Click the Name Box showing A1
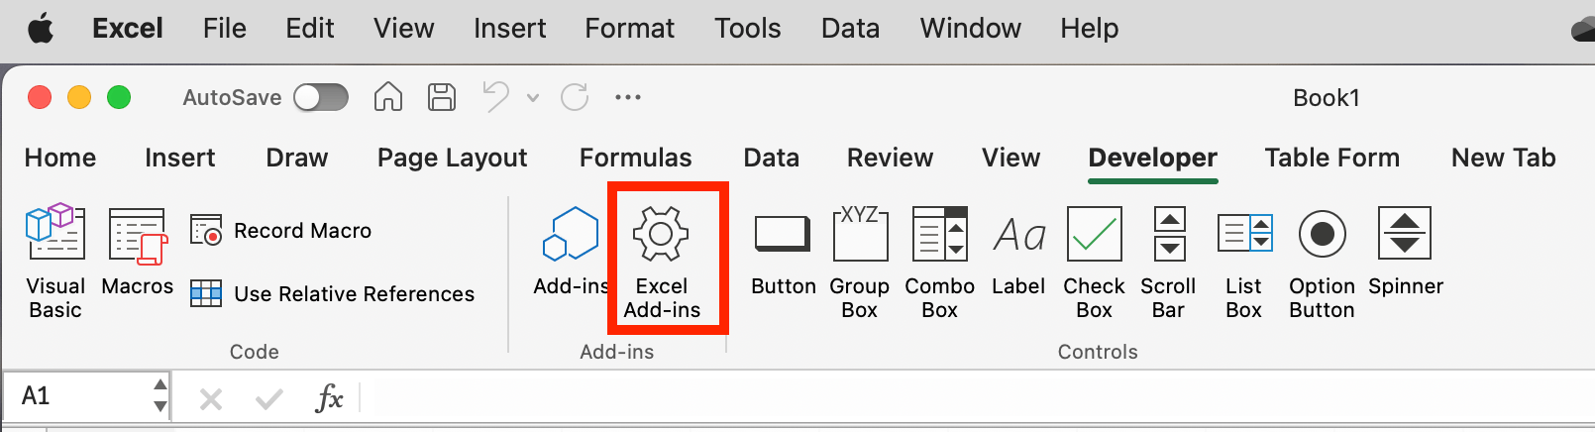Viewport: 1595px width, 432px height. pos(77,396)
